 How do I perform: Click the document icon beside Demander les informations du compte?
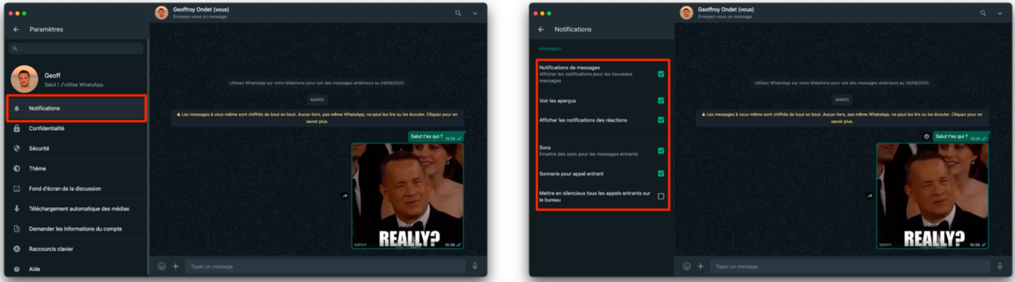click(16, 229)
